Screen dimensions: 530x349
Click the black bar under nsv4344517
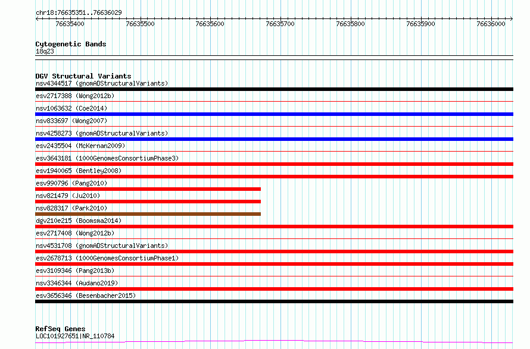274,89
